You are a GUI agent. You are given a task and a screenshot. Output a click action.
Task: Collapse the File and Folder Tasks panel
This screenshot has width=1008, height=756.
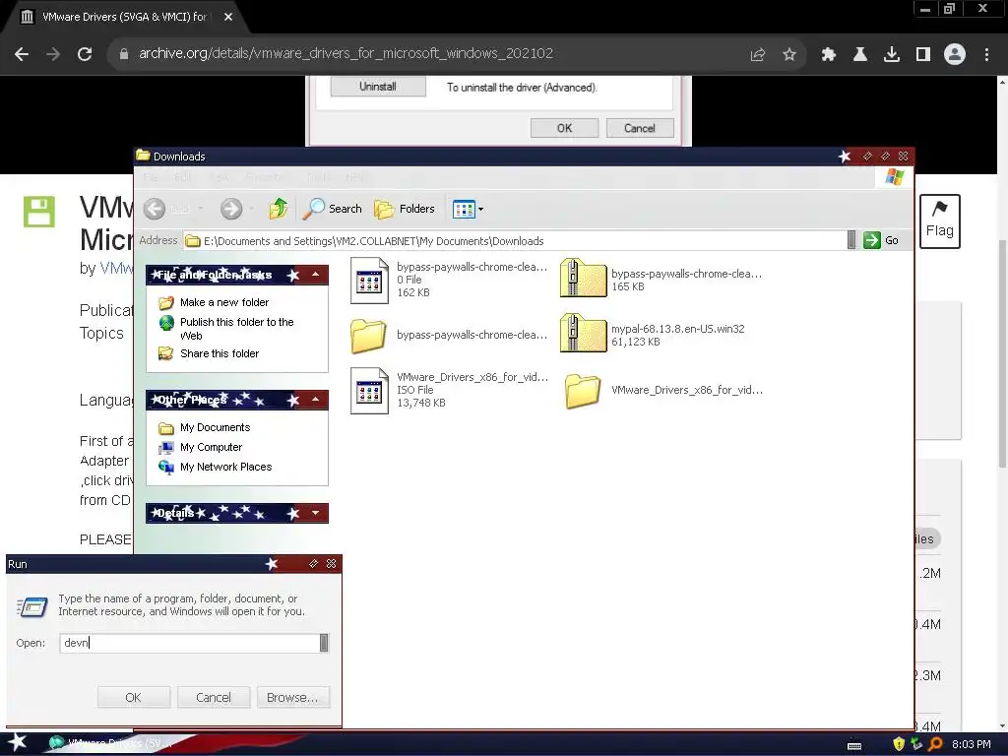click(x=316, y=275)
